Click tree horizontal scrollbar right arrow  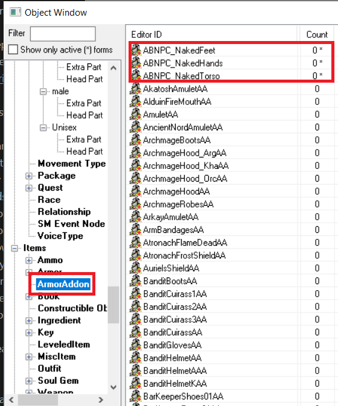(101, 400)
